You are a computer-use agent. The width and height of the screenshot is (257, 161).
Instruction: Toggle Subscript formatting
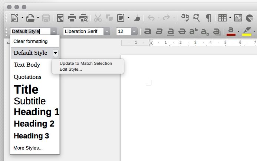tap(205, 32)
